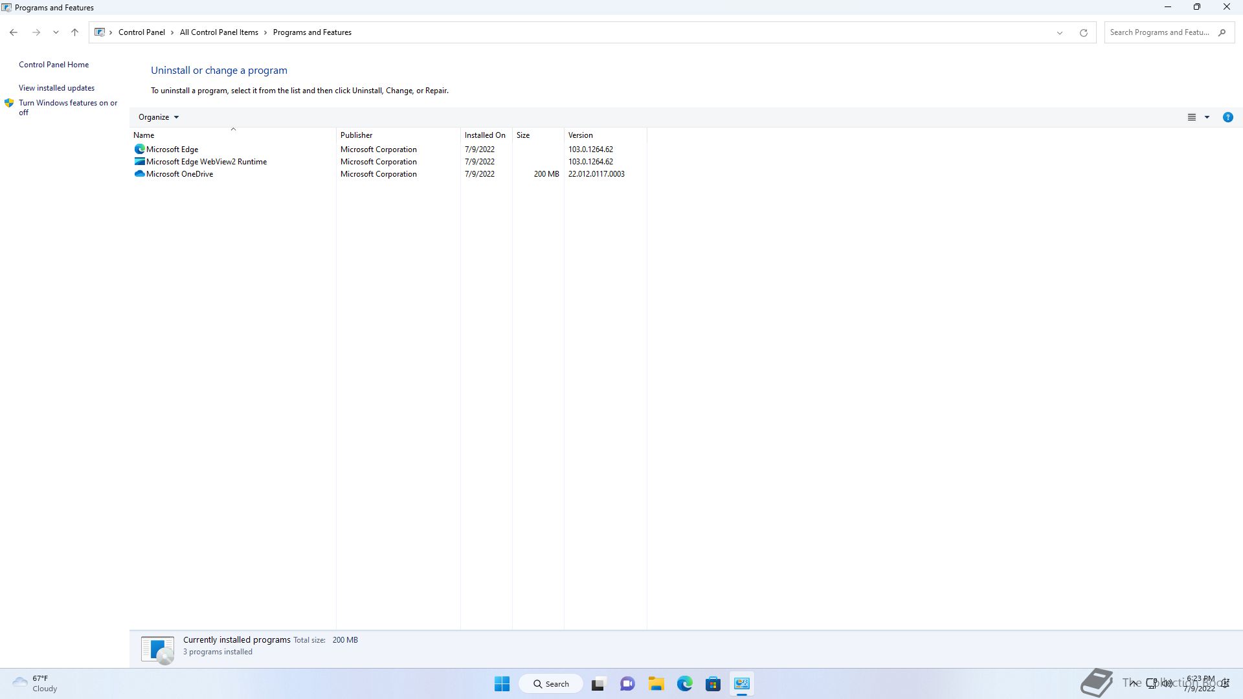Launch Microsoft Edge from taskbar
This screenshot has width=1243, height=699.
(685, 684)
